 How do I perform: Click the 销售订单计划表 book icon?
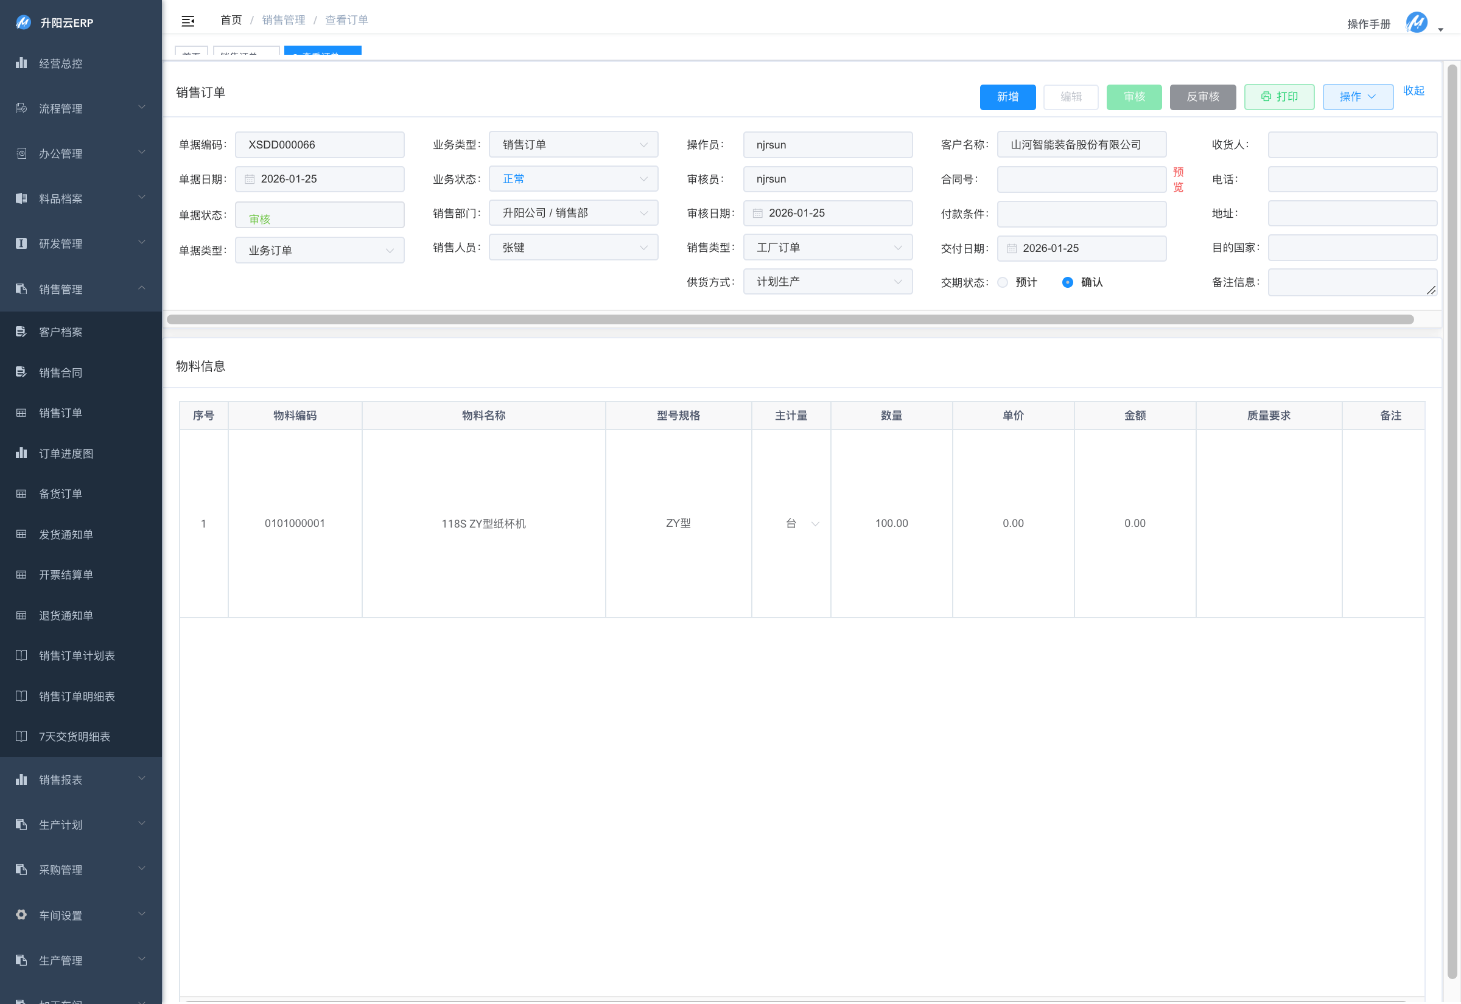21,655
